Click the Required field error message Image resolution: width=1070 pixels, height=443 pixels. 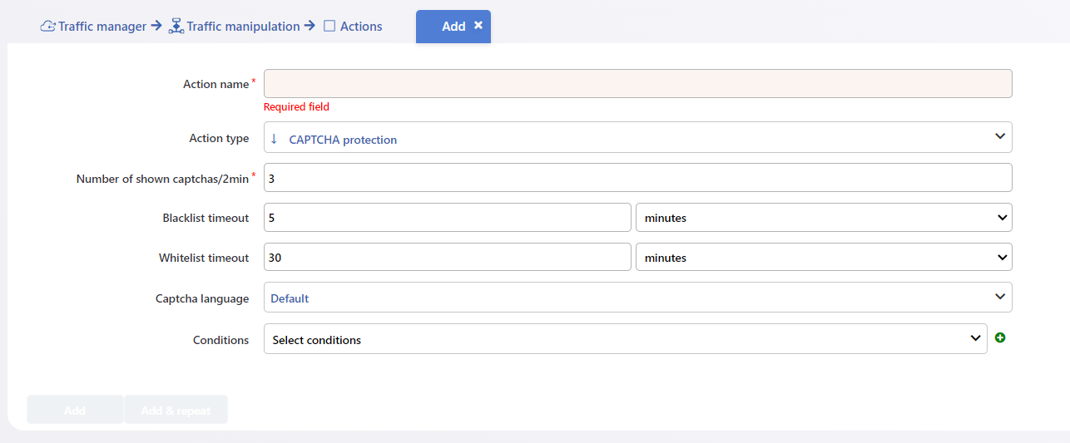[x=296, y=106]
